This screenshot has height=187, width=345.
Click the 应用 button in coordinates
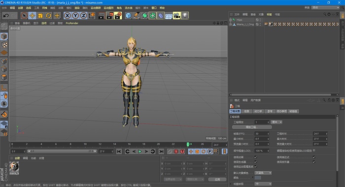click(217, 179)
